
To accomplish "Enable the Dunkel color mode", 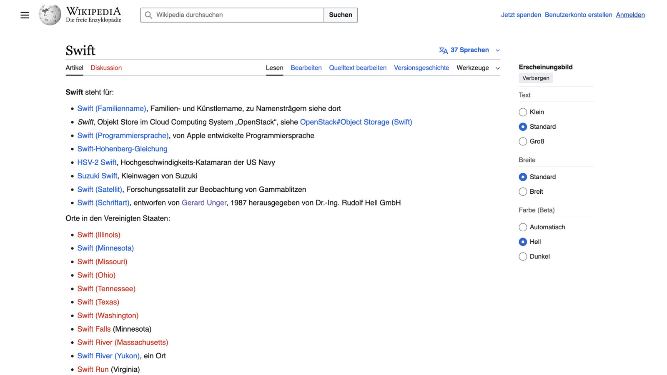I will point(523,257).
